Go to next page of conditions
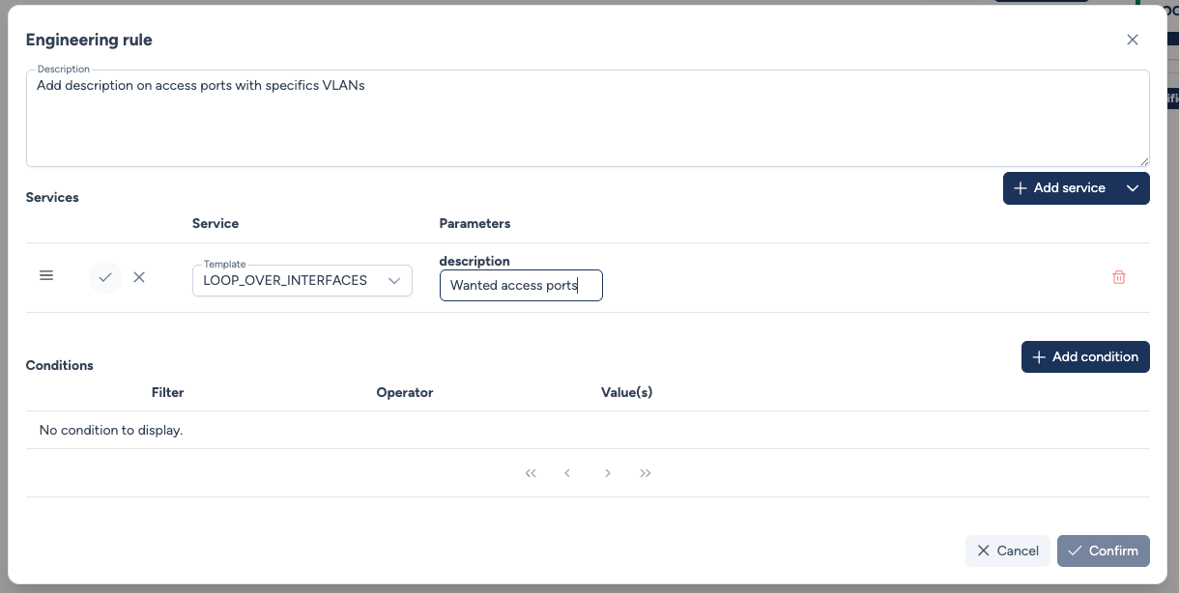Viewport: 1179px width, 593px height. coord(608,473)
